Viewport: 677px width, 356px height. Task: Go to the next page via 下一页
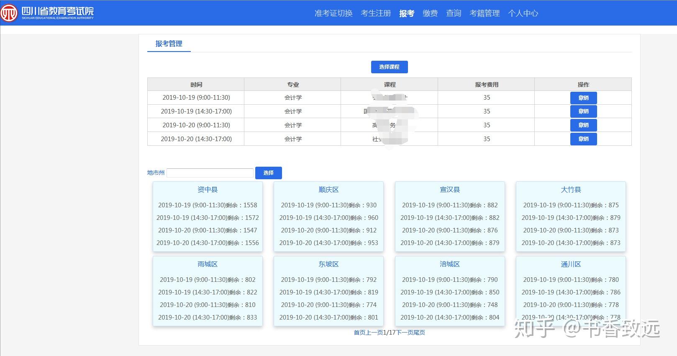coord(405,333)
